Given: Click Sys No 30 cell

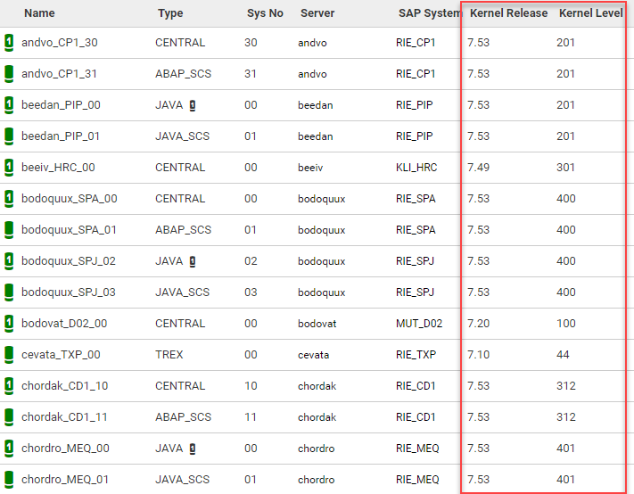Looking at the screenshot, I should (251, 43).
